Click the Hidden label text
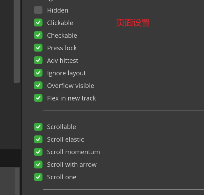This screenshot has width=204, height=195. point(58,10)
